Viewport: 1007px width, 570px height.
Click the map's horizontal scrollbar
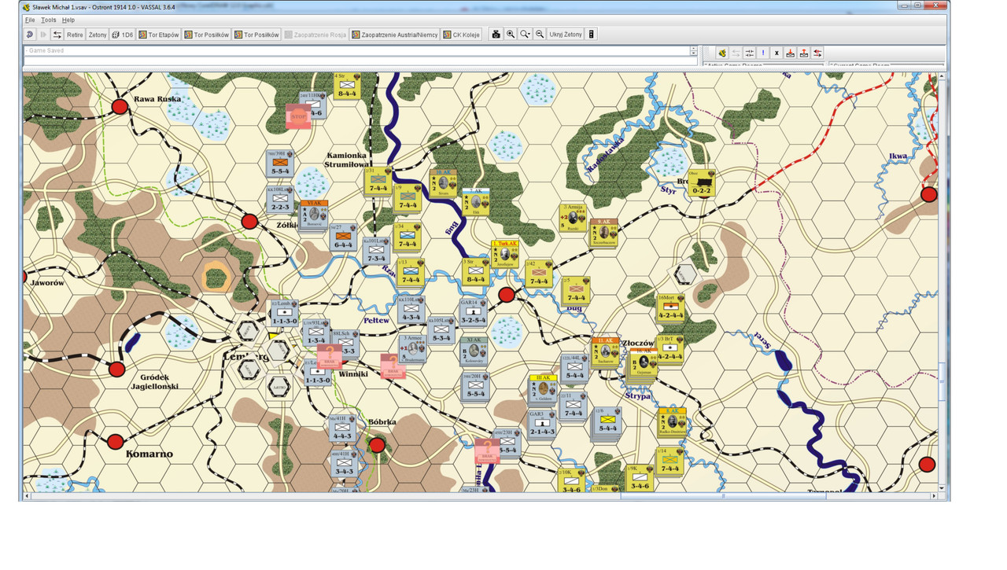click(x=481, y=496)
